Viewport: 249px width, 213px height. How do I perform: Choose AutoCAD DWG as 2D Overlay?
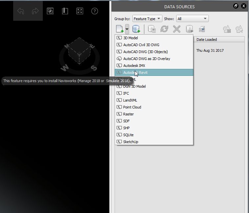[x=154, y=59]
